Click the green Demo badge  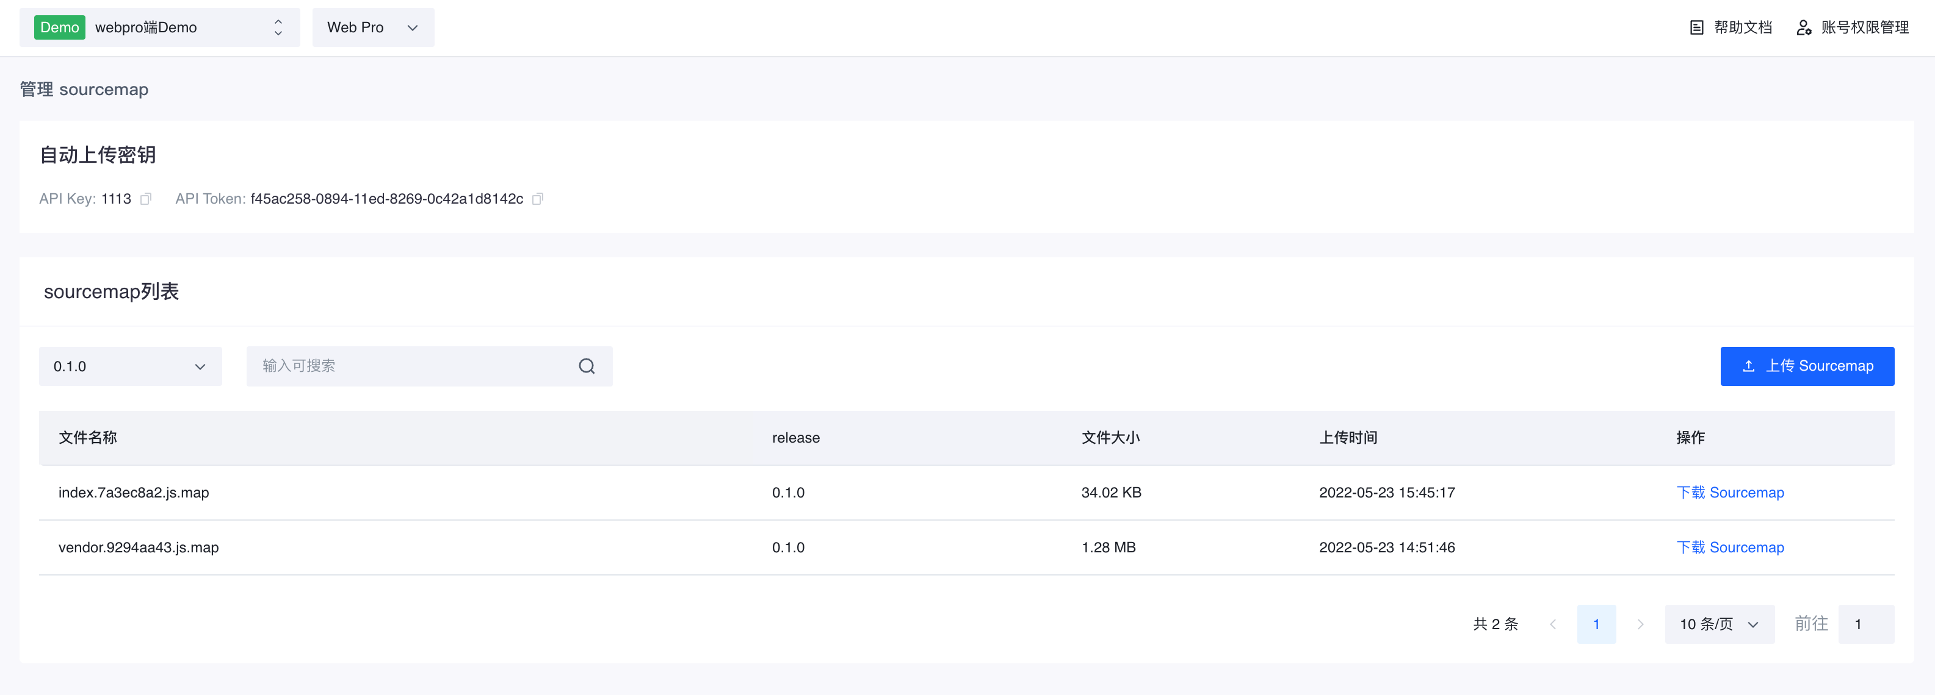click(x=59, y=28)
